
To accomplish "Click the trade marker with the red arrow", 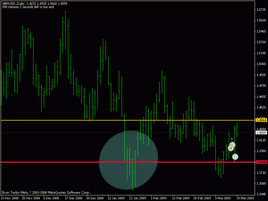I will click(x=231, y=148).
